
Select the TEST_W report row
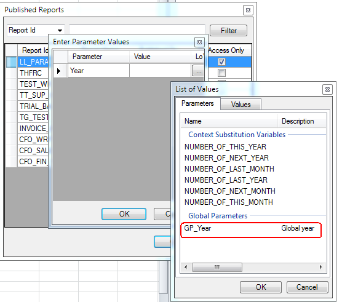33,84
